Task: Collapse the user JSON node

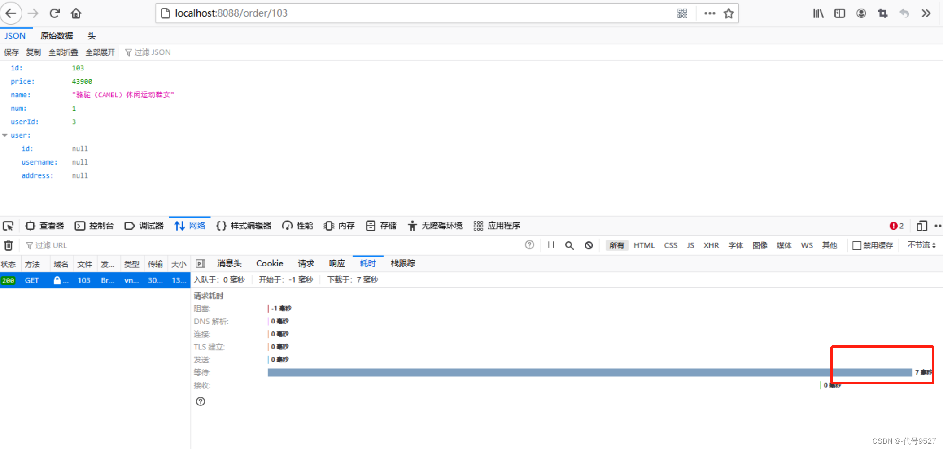Action: click(x=4, y=135)
